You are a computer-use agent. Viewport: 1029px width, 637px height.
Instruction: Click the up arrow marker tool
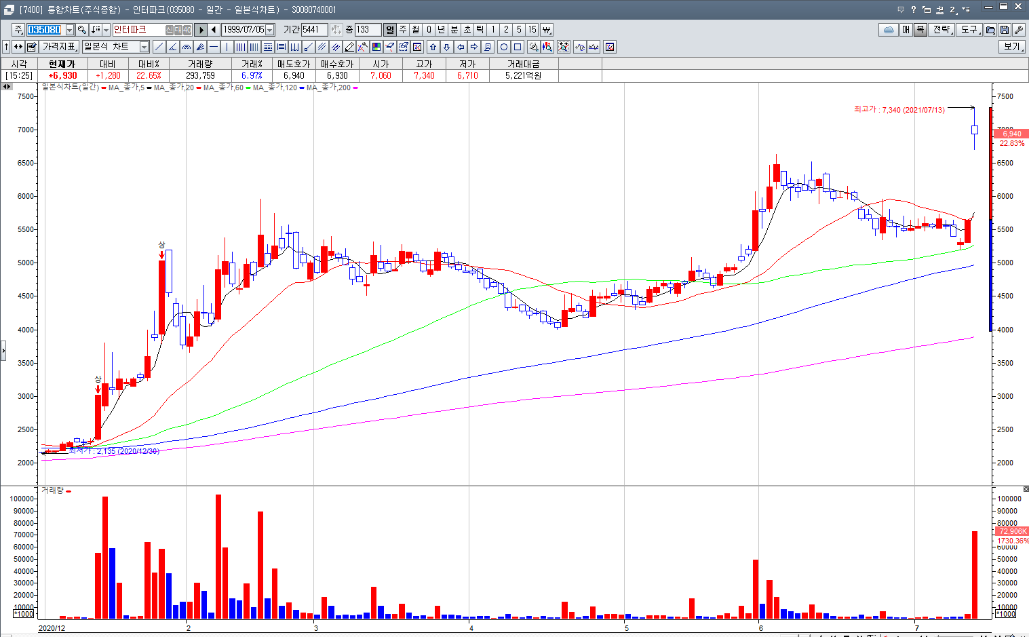[433, 47]
